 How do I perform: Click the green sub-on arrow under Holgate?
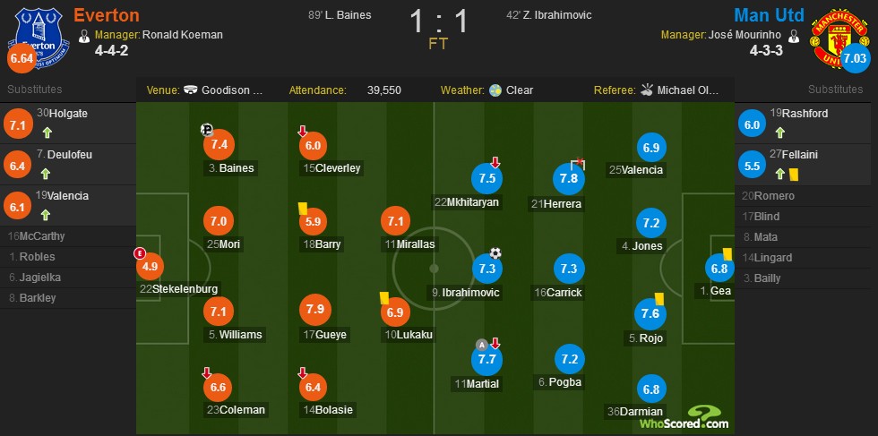tap(47, 133)
